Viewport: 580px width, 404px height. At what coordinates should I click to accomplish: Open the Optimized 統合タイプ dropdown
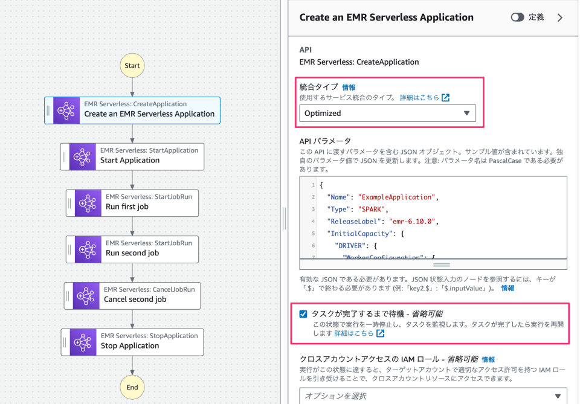[387, 112]
